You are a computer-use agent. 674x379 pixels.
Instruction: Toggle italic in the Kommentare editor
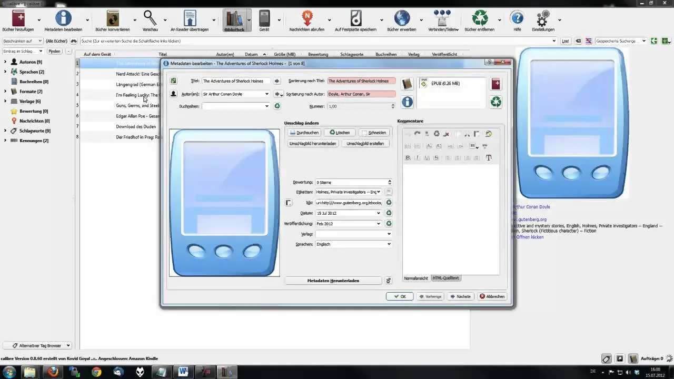tap(417, 158)
